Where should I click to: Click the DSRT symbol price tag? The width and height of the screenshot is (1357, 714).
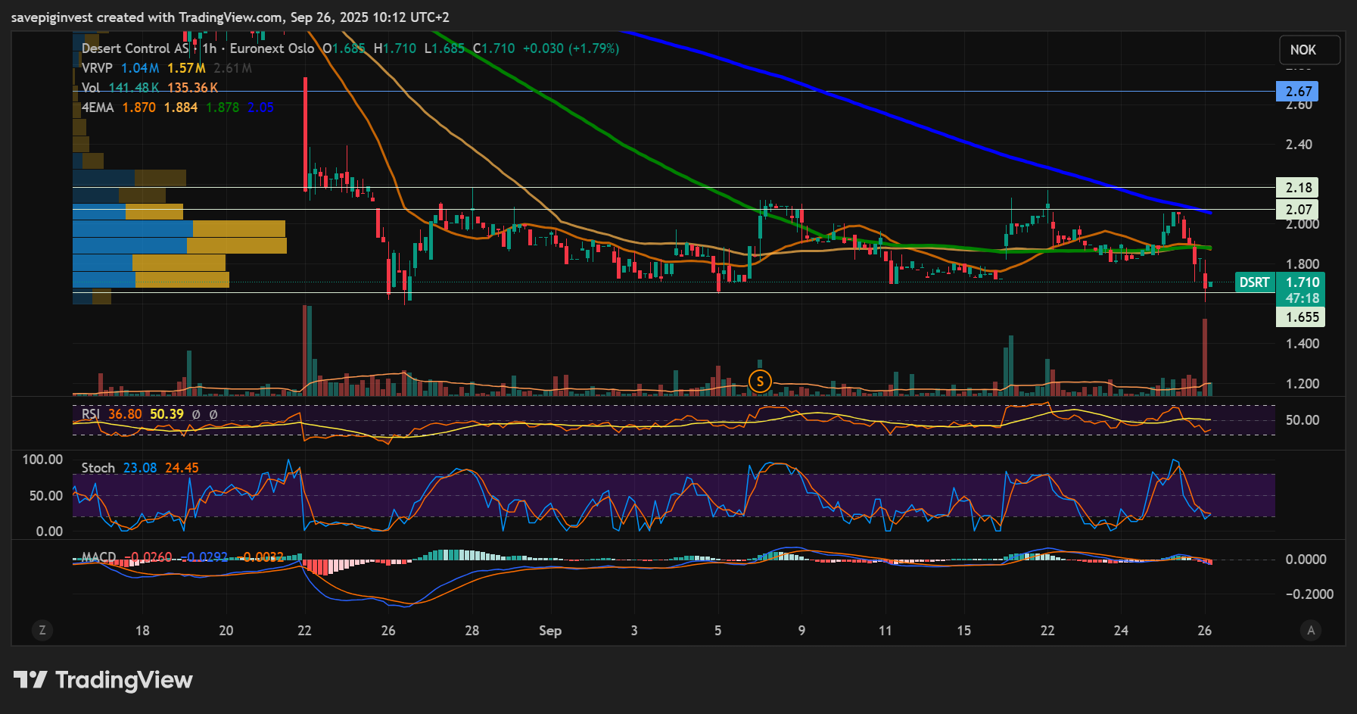1254,282
